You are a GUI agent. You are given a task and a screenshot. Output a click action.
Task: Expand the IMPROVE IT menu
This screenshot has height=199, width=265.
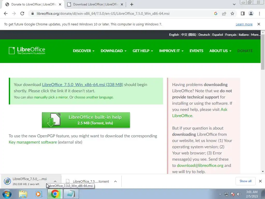[171, 51]
